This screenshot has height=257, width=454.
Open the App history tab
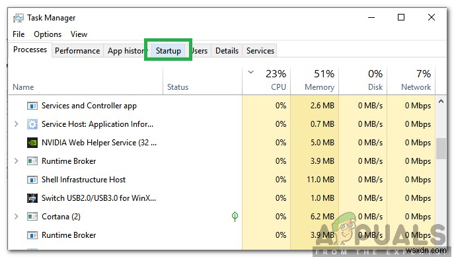click(126, 51)
